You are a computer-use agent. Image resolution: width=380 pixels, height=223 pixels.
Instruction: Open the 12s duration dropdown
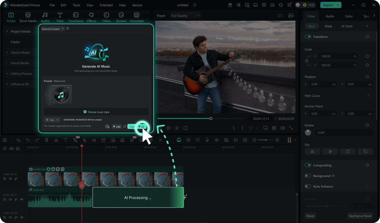52,120
